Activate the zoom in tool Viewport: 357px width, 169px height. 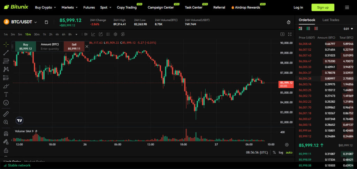[6, 122]
